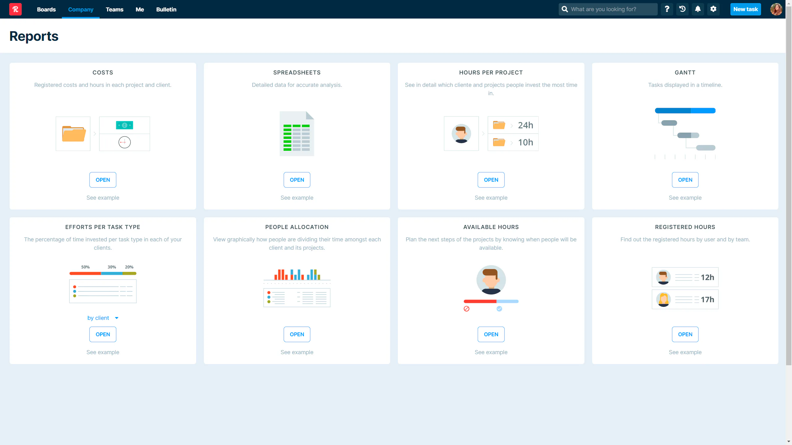Click the New task button
The height and width of the screenshot is (445, 792).
coord(746,9)
